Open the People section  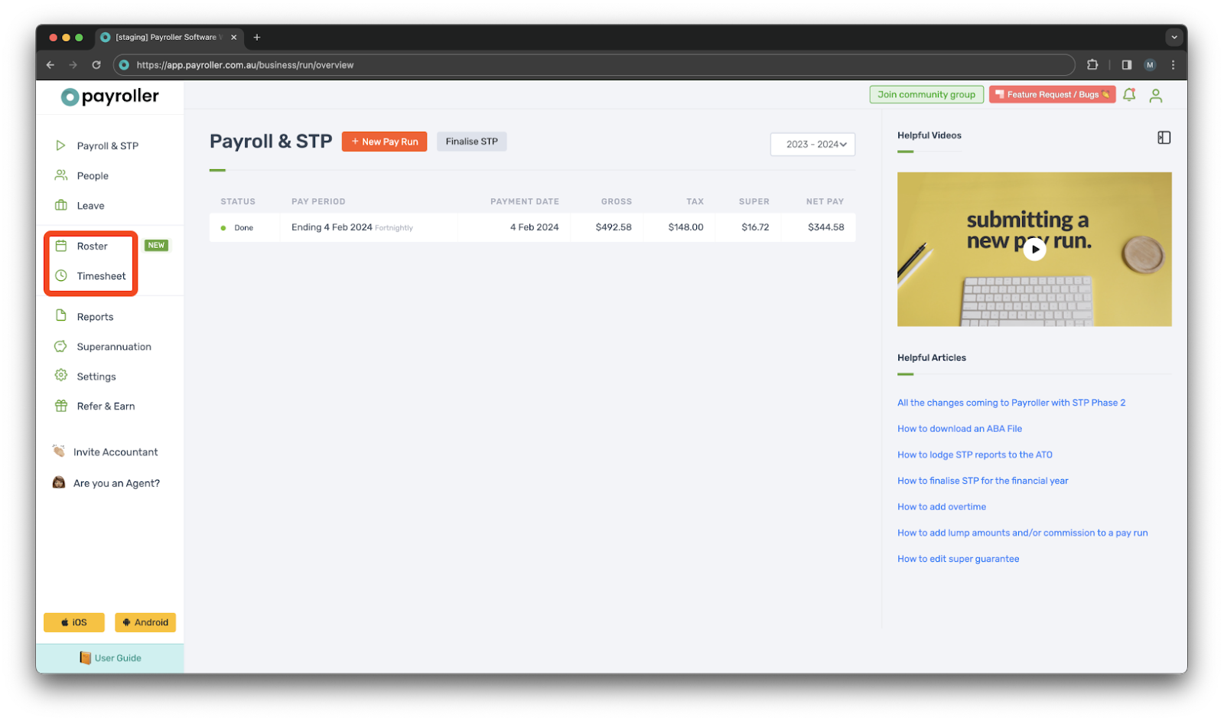point(93,176)
